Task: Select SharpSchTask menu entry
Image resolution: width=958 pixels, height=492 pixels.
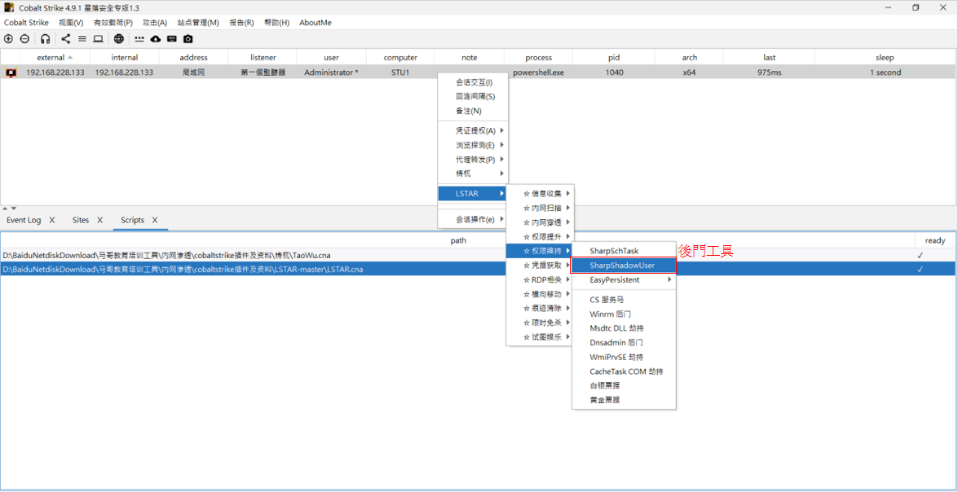Action: pyautogui.click(x=624, y=251)
